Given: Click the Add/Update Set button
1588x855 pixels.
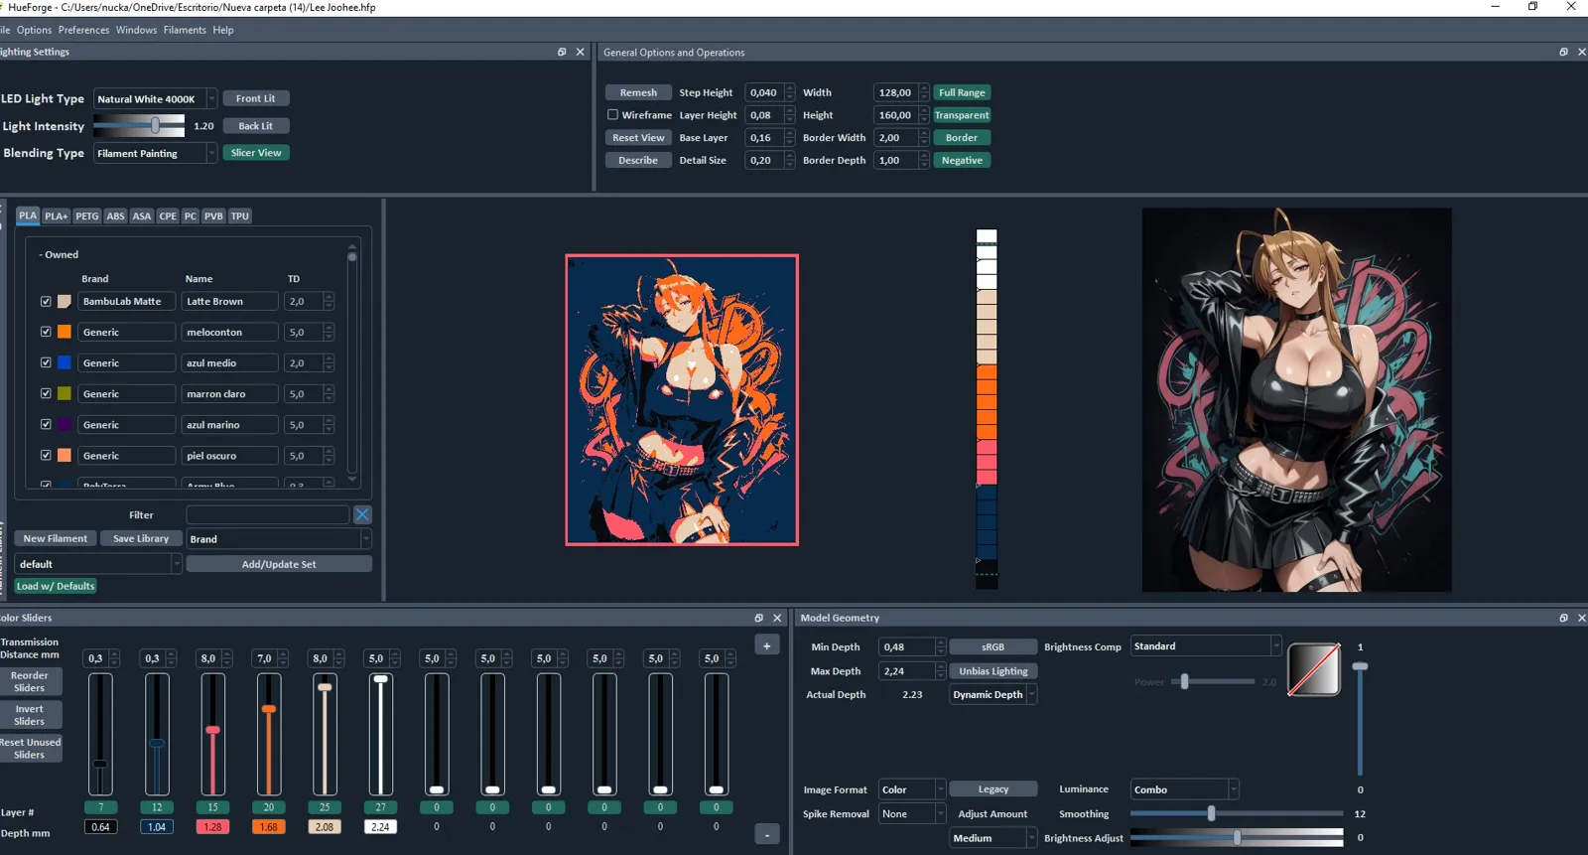Looking at the screenshot, I should pos(279,564).
